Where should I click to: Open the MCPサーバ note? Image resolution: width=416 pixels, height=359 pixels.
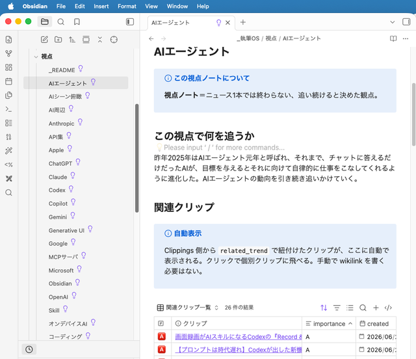coord(63,257)
